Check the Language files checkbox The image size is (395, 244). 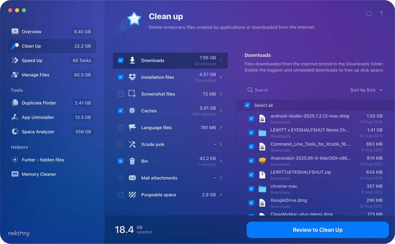tap(121, 128)
